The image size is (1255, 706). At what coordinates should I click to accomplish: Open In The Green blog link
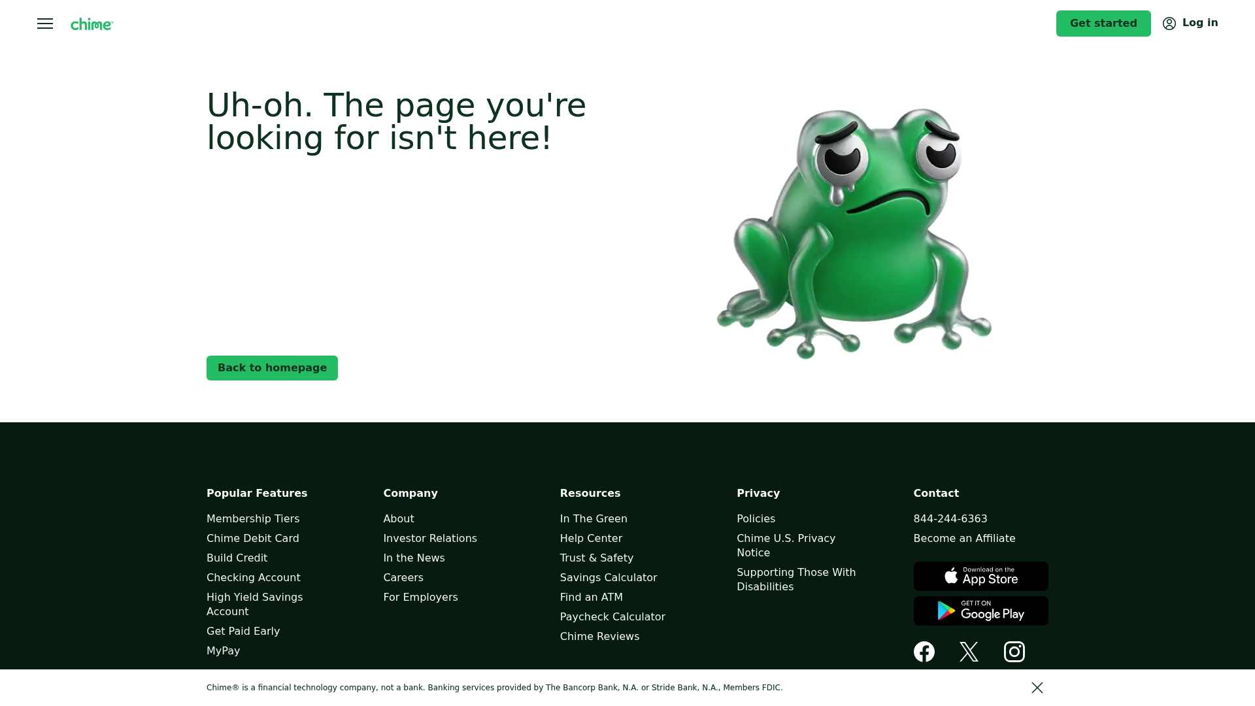coord(594,519)
